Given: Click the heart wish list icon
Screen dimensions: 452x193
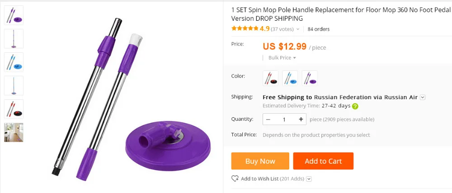Looking at the screenshot, I should pyautogui.click(x=235, y=179).
